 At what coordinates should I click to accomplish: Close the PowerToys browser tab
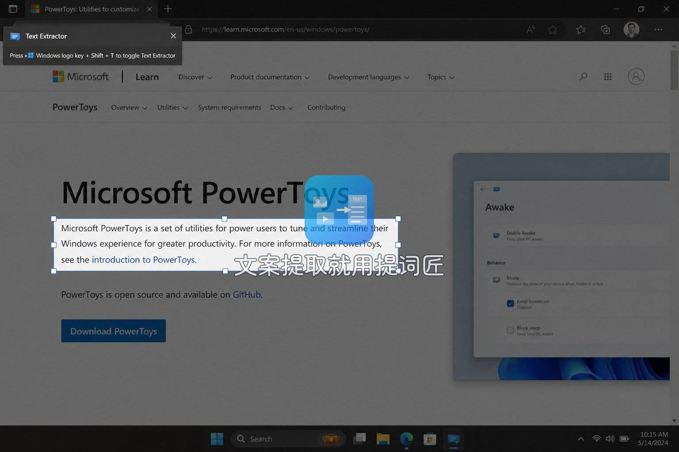pyautogui.click(x=149, y=9)
